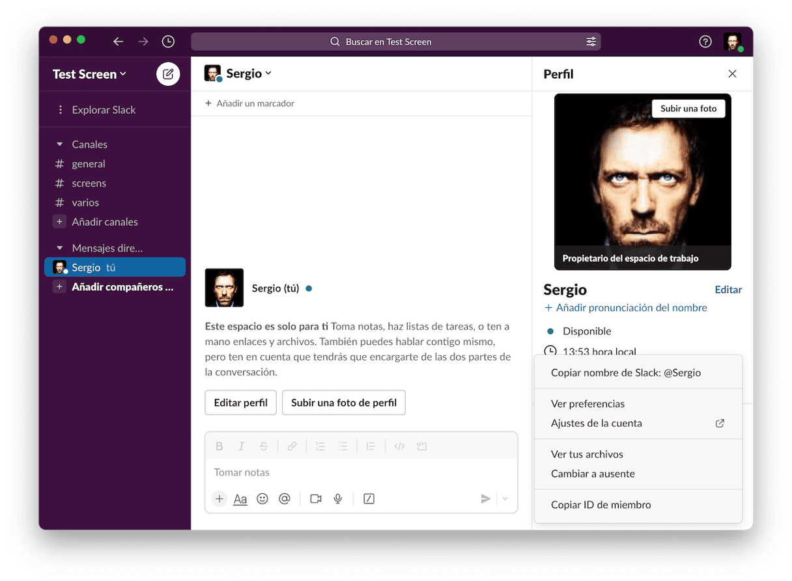
Task: Click the large profile photo in Perfil
Action: pos(643,182)
